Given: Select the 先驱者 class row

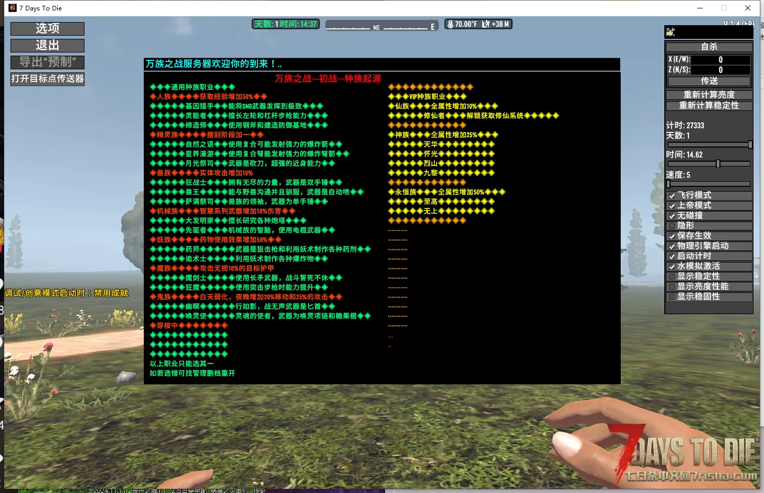Looking at the screenshot, I should click(242, 230).
